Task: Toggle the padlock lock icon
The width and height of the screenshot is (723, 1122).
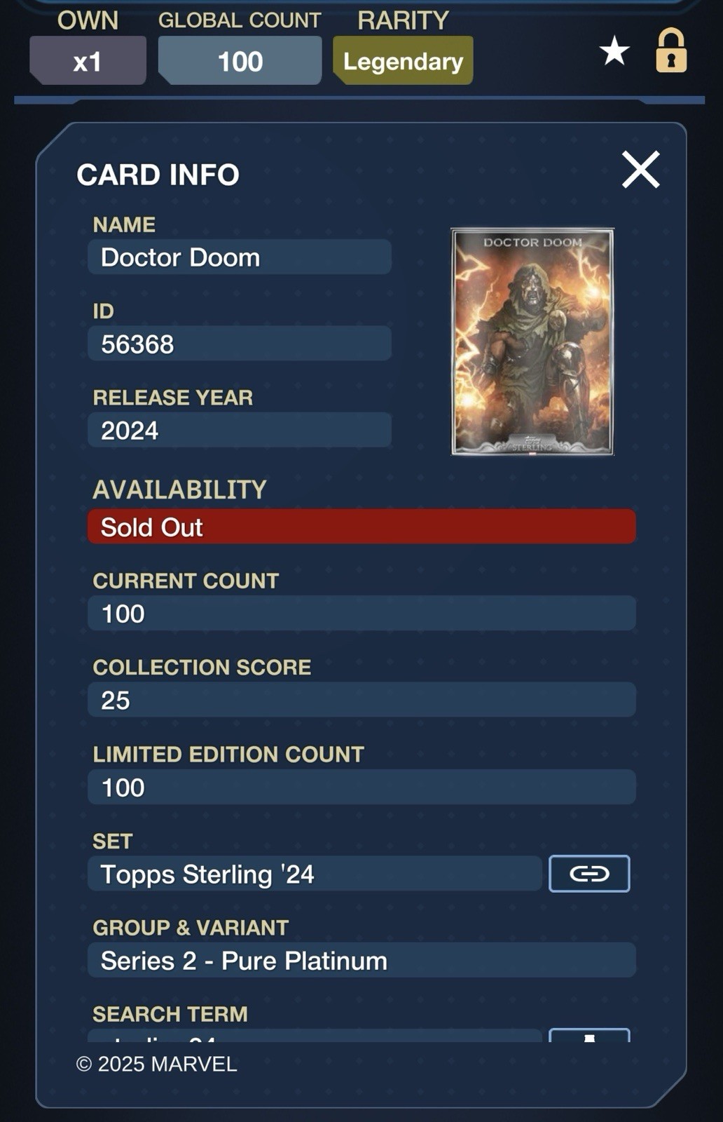Action: pos(671,50)
